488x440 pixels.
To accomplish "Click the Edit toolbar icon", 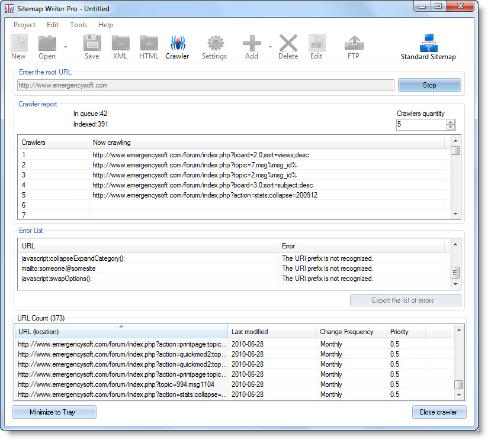I will (317, 43).
